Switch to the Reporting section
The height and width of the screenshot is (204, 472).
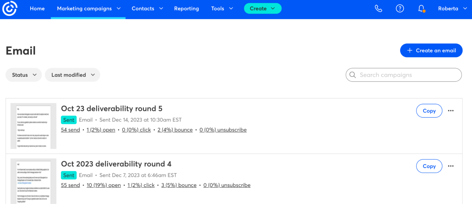coord(187,8)
